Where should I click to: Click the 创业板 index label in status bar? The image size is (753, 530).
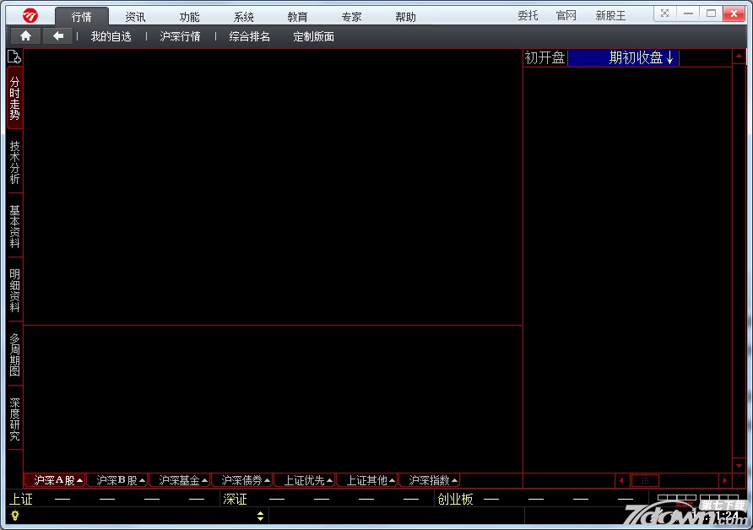pyautogui.click(x=455, y=500)
